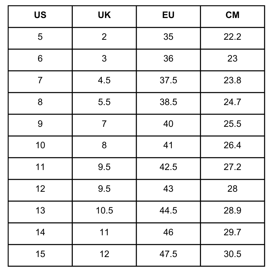The image size is (272, 272).
Task: Select the EU size 36 cell
Action: click(x=168, y=60)
